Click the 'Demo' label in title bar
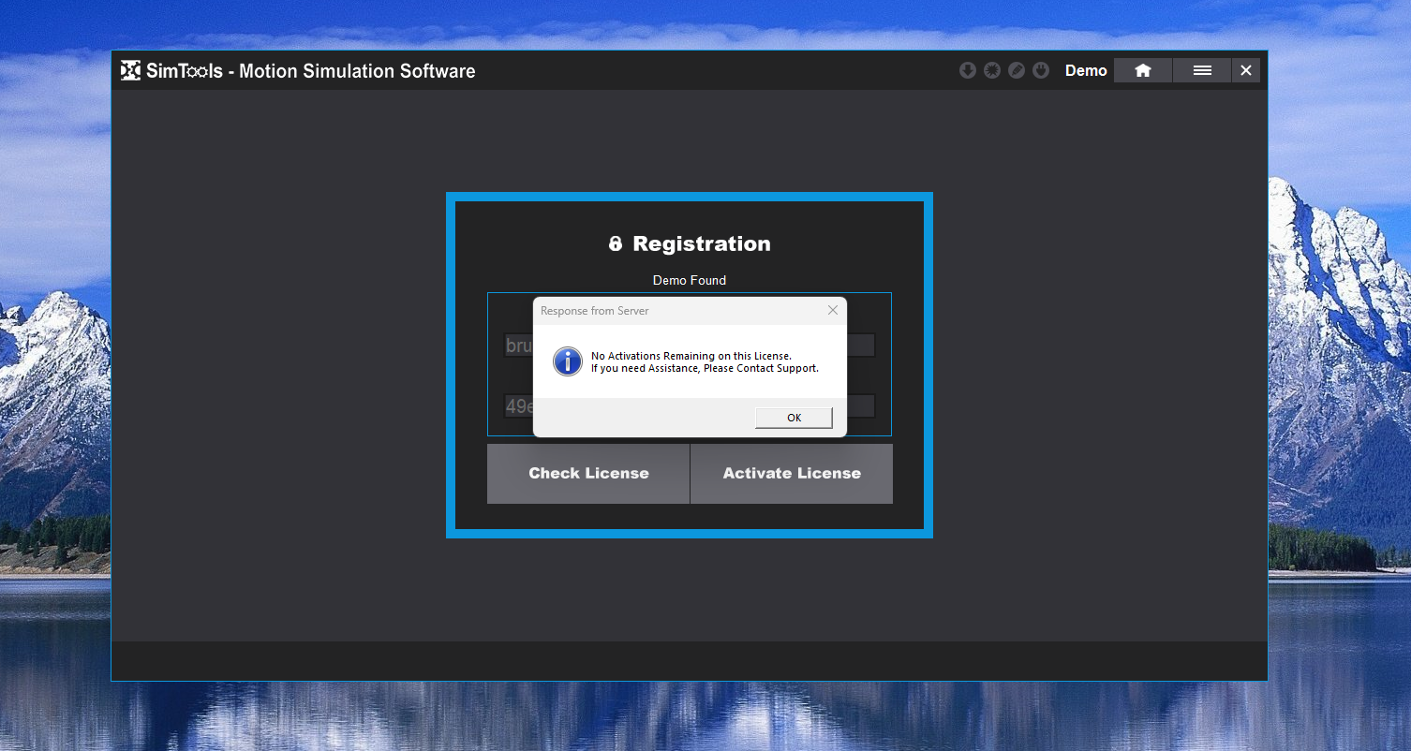The height and width of the screenshot is (751, 1411). (x=1086, y=70)
